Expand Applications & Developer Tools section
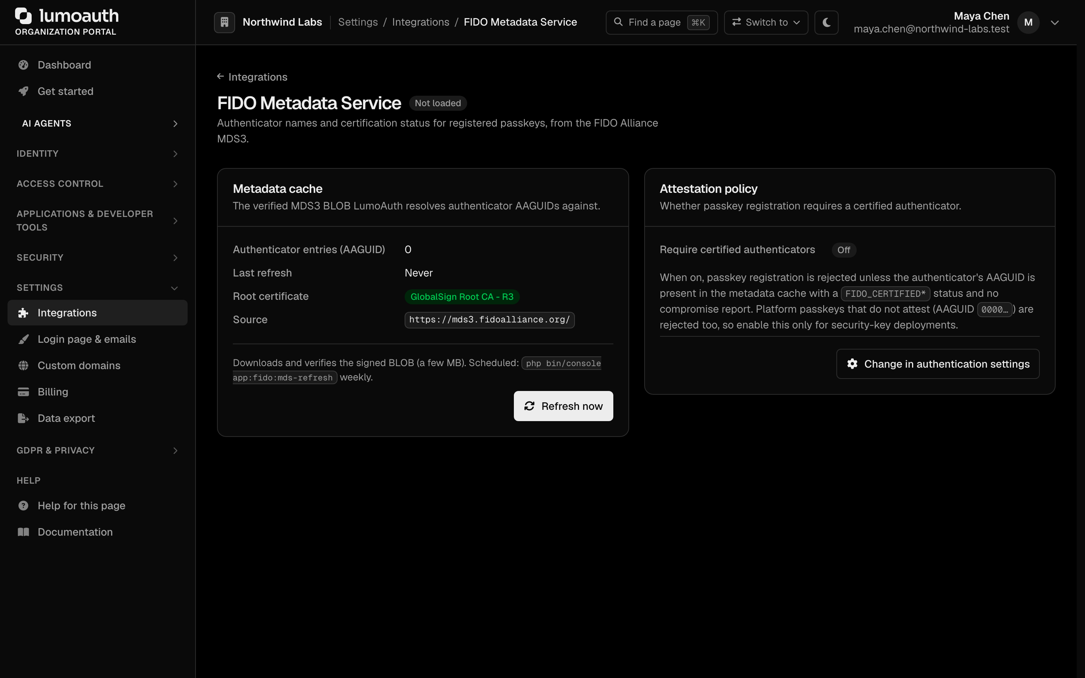 click(x=98, y=221)
